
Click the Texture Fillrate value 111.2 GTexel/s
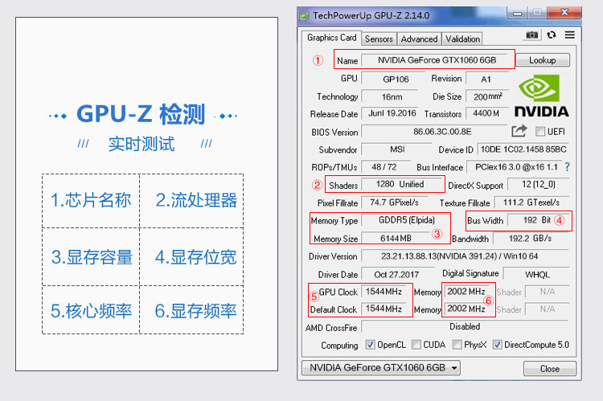coord(531,203)
